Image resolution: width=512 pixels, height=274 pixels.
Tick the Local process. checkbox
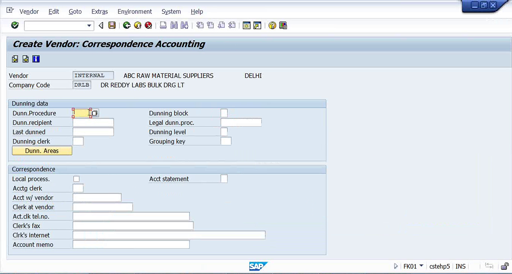(76, 179)
